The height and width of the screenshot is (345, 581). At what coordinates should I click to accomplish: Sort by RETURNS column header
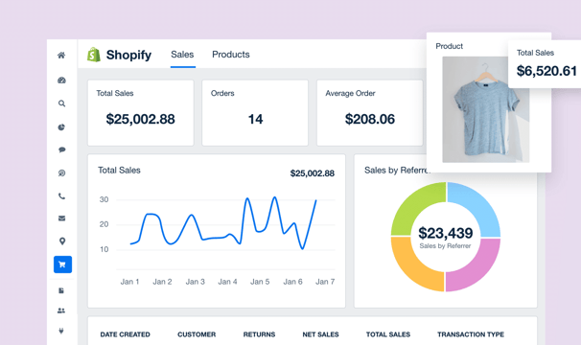point(259,334)
